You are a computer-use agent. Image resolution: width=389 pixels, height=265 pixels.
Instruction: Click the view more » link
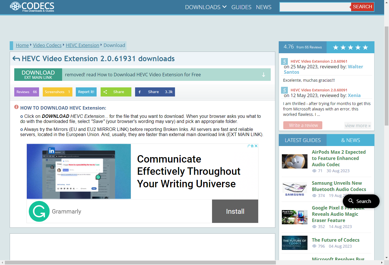click(358, 126)
